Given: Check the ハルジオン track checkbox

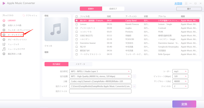Looking at the screenshot, I should click(x=77, y=39).
